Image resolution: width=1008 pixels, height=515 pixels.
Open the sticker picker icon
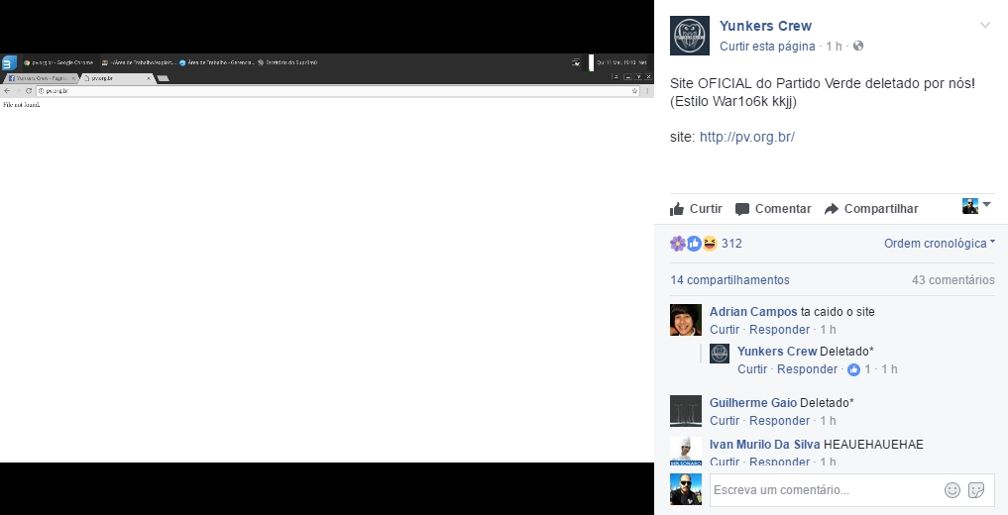pos(976,490)
